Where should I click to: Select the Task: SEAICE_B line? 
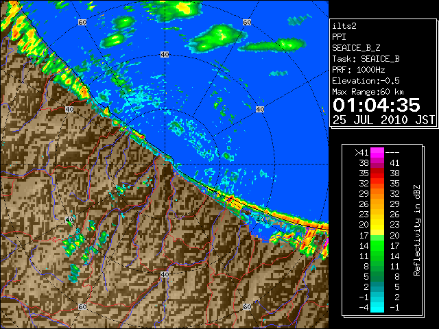tap(366, 59)
